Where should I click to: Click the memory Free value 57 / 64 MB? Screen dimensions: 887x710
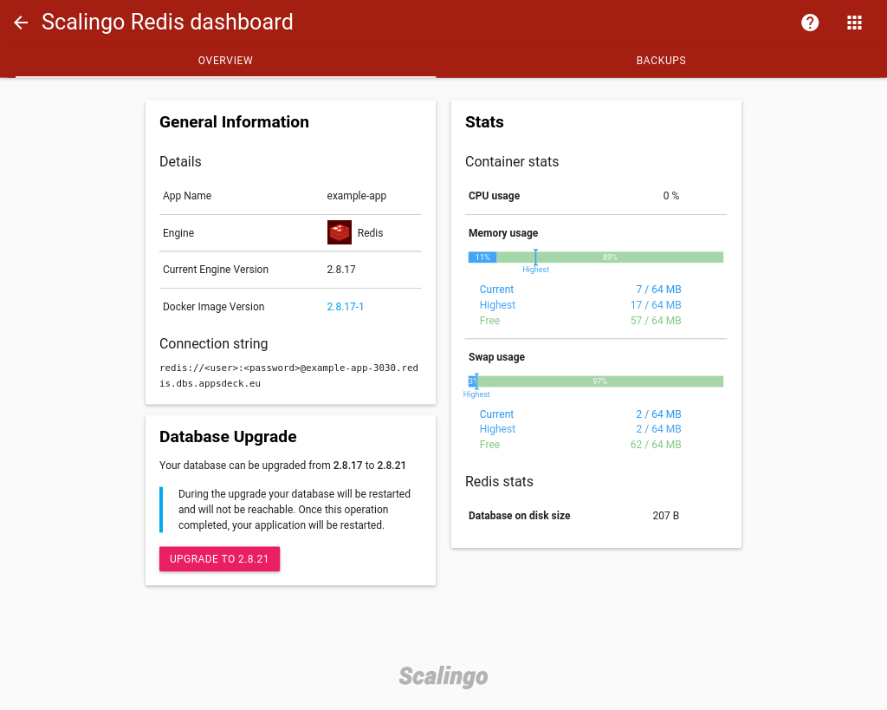point(656,321)
